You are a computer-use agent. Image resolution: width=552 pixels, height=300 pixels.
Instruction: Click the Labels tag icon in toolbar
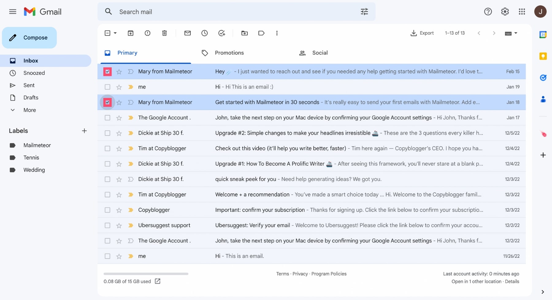261,33
